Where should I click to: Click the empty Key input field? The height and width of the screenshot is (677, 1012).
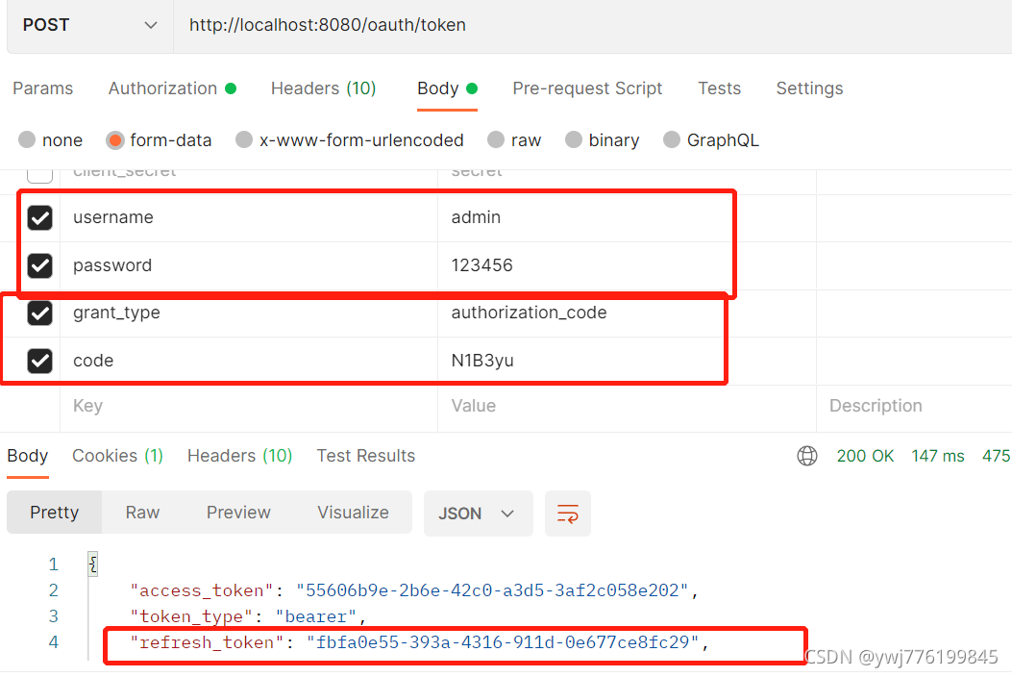[249, 407]
